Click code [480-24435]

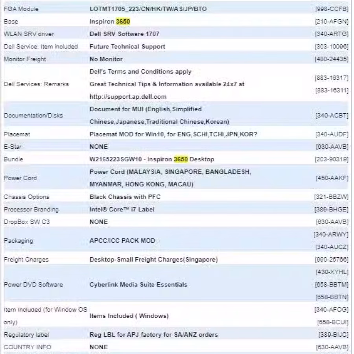pyautogui.click(x=332, y=59)
